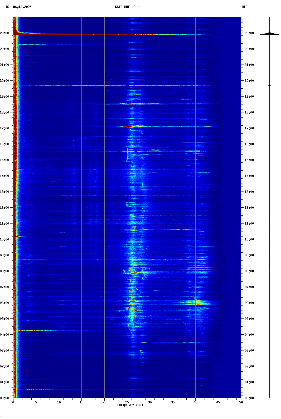Image resolution: width=281 pixels, height=419 pixels.
Task: Click the left axis time label 17:00
Action: coord(4,128)
